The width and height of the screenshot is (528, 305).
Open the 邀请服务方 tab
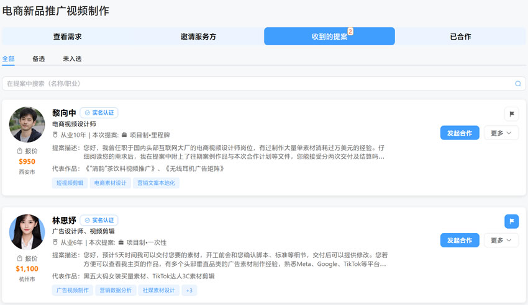tap(198, 37)
